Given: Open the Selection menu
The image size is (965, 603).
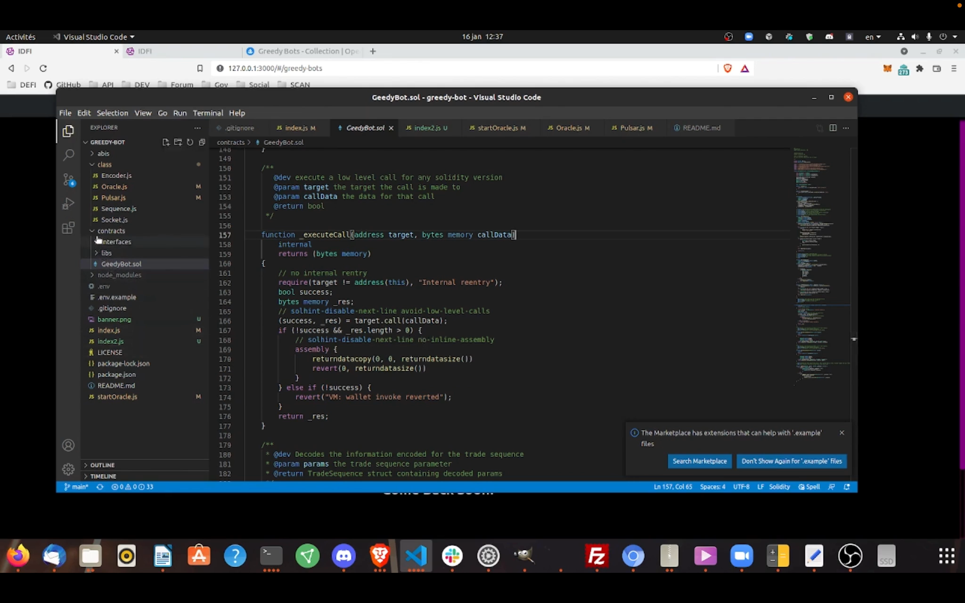Looking at the screenshot, I should pyautogui.click(x=112, y=113).
